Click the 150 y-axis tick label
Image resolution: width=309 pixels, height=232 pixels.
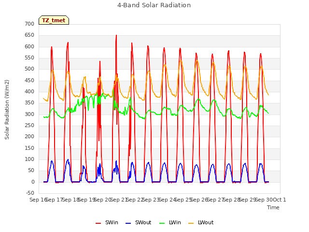[x=29, y=148]
